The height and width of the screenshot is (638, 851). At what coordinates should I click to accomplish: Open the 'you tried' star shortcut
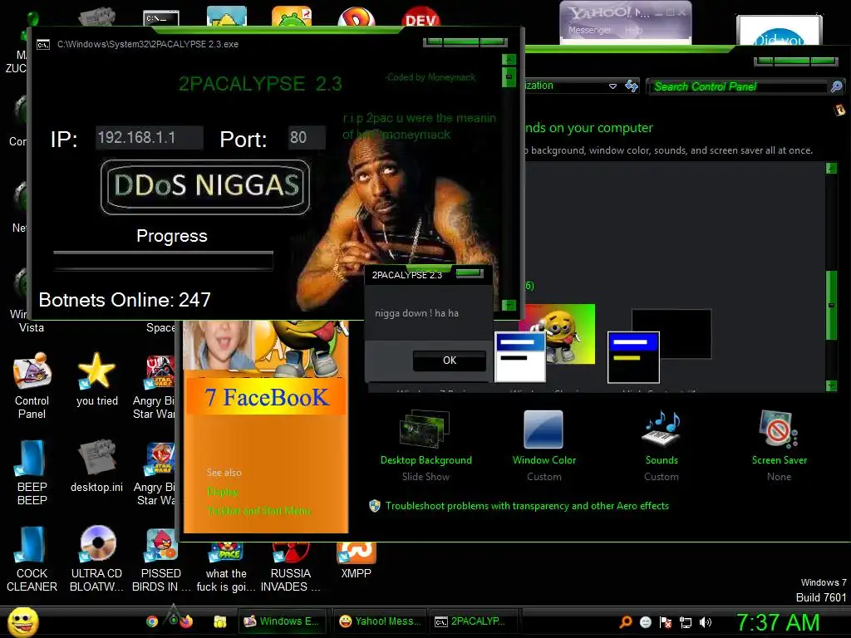96,379
